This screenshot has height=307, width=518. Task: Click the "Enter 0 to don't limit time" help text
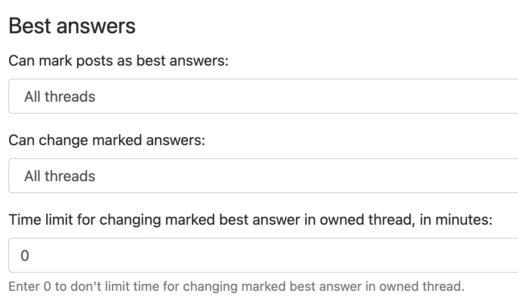236,286
